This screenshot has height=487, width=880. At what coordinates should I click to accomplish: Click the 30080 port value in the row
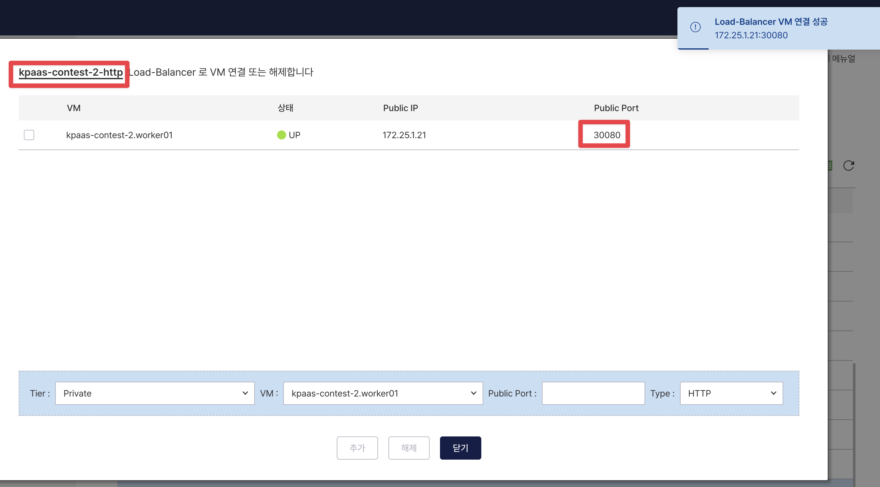[607, 135]
